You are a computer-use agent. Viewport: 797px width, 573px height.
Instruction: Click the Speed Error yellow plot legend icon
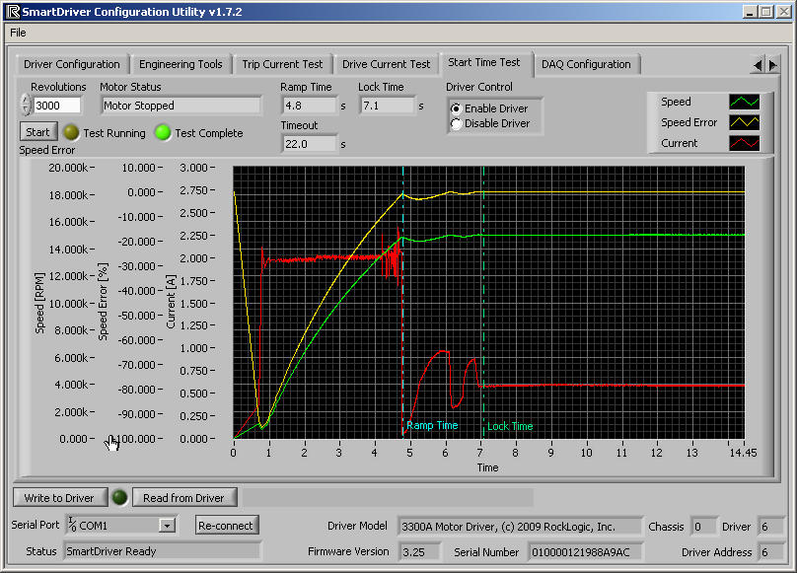[745, 122]
